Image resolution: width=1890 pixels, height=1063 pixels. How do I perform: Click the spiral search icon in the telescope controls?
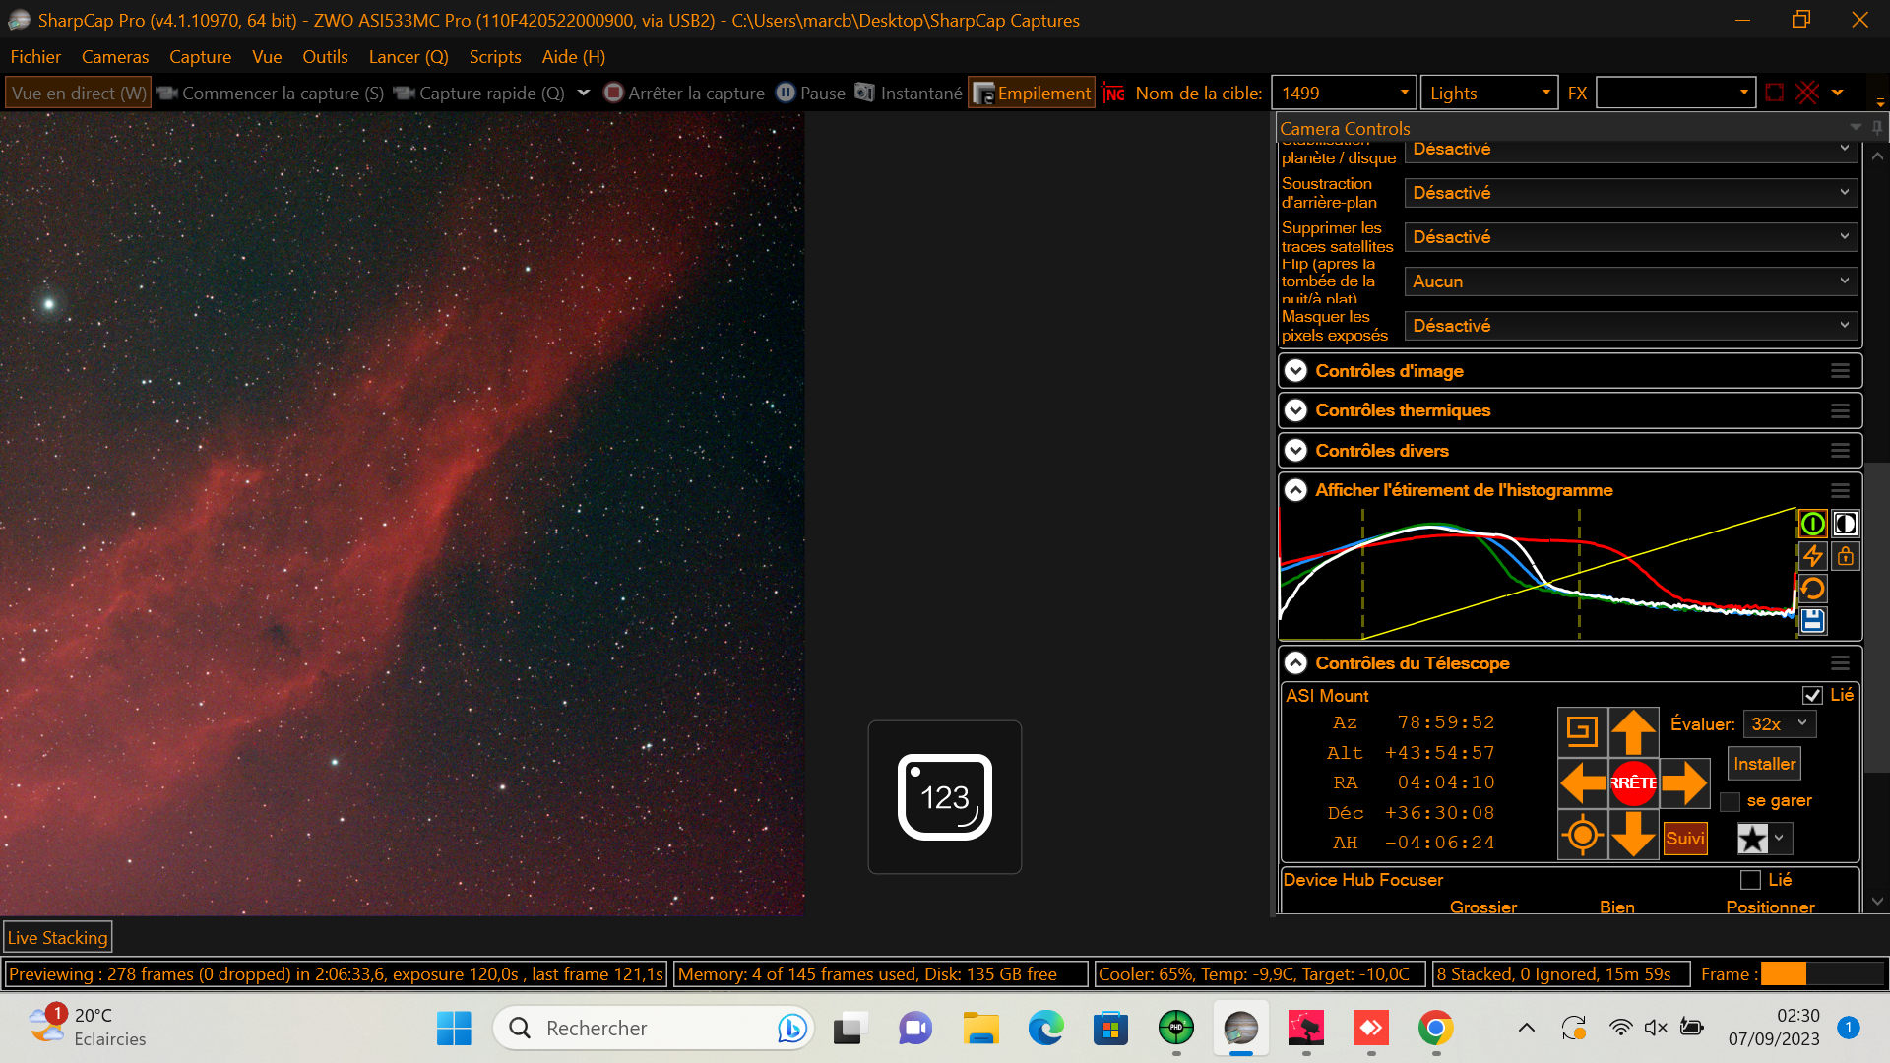[1582, 732]
